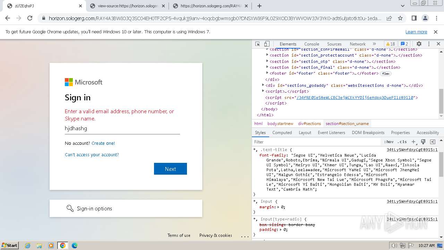Bookmark this page with star icon
The image size is (444, 250).
[400, 18]
